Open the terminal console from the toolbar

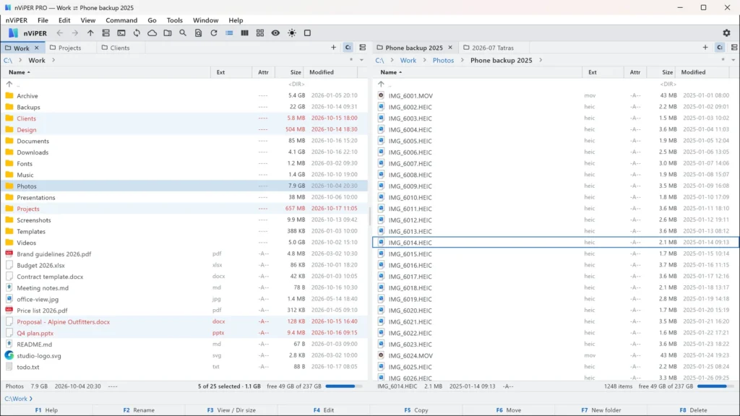[x=121, y=33]
